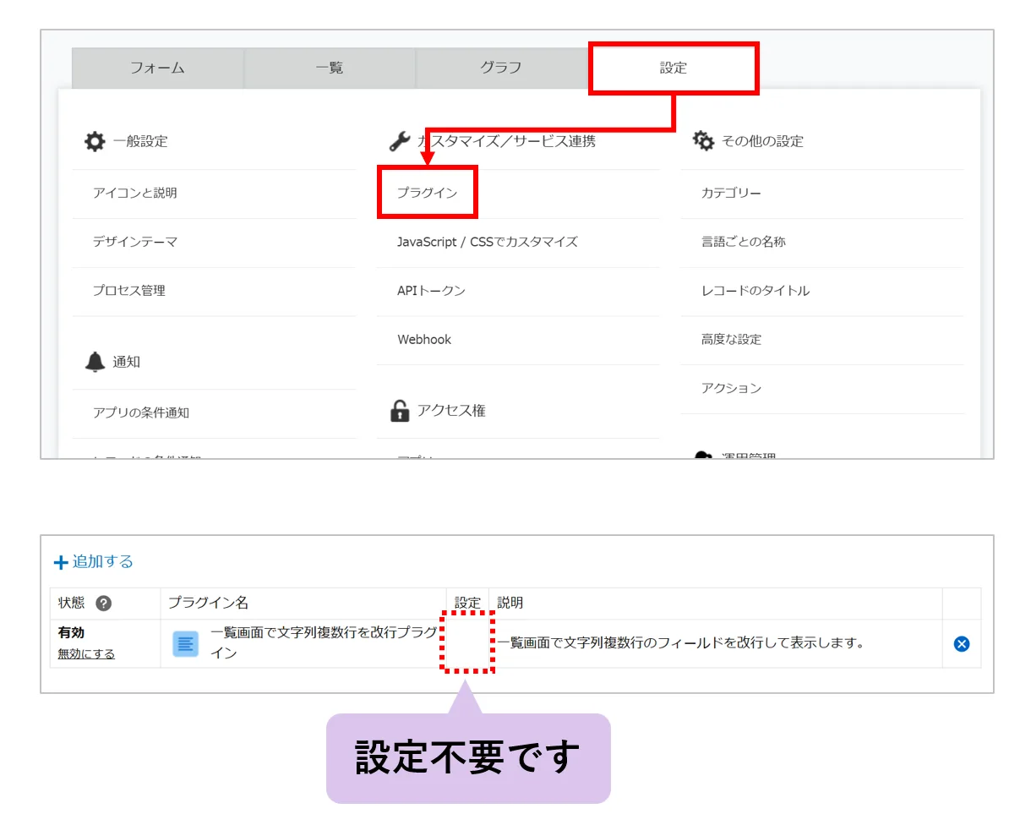This screenshot has height=825, width=1020.
Task: Click the description 一覧画面で文字列複数行のフィールドを改行して表示します。
Action: pos(681,643)
